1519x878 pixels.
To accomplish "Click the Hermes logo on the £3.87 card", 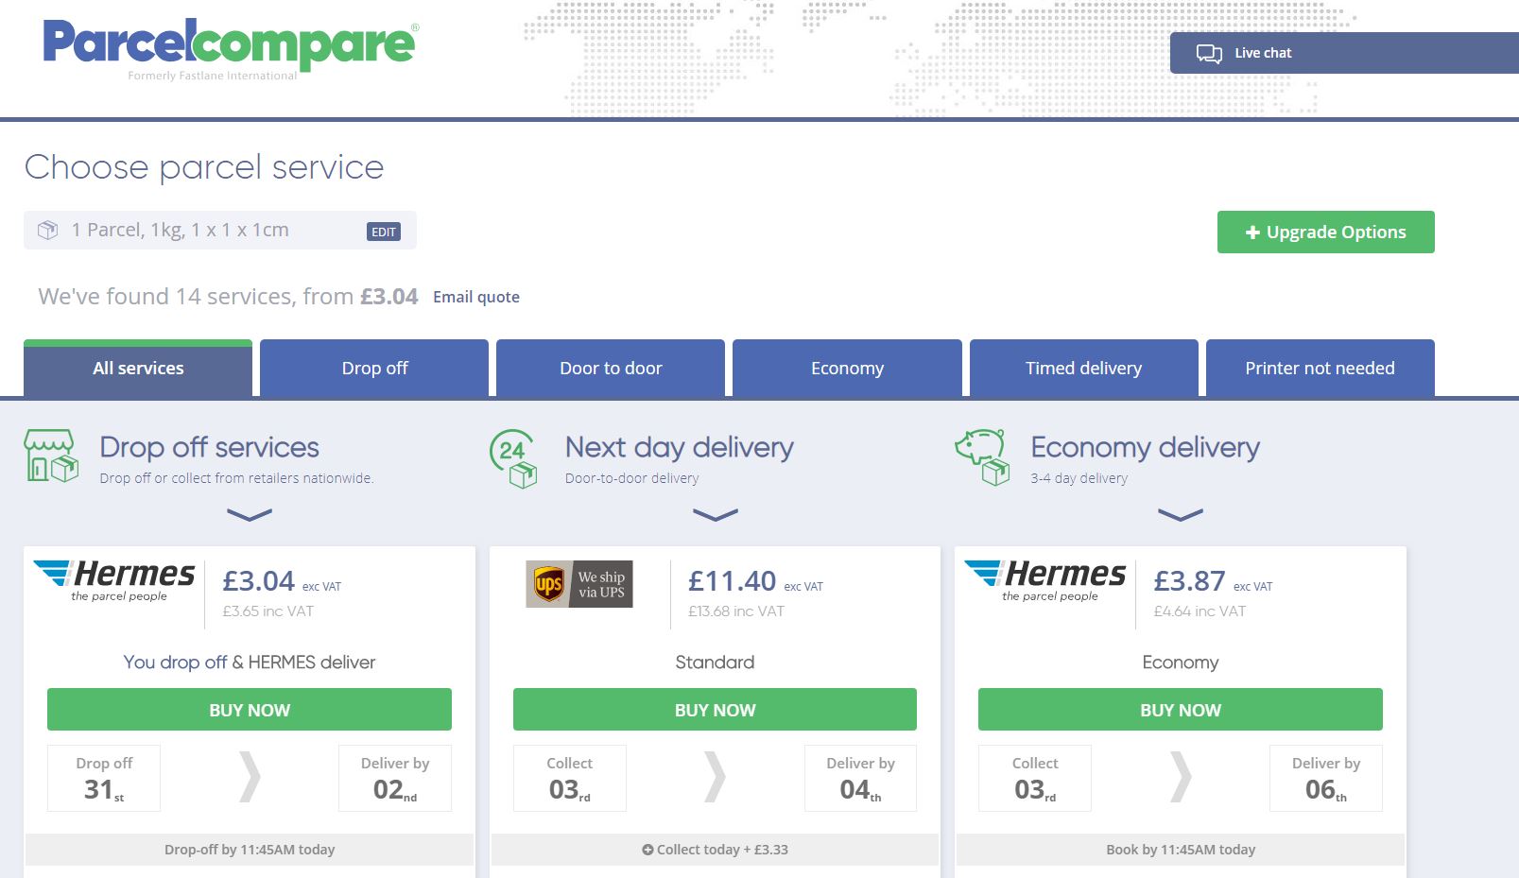I will coord(1045,580).
